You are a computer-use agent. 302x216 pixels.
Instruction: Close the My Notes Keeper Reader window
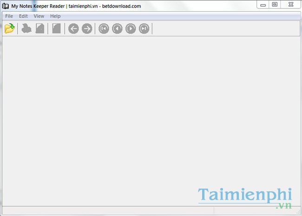[290, 5]
